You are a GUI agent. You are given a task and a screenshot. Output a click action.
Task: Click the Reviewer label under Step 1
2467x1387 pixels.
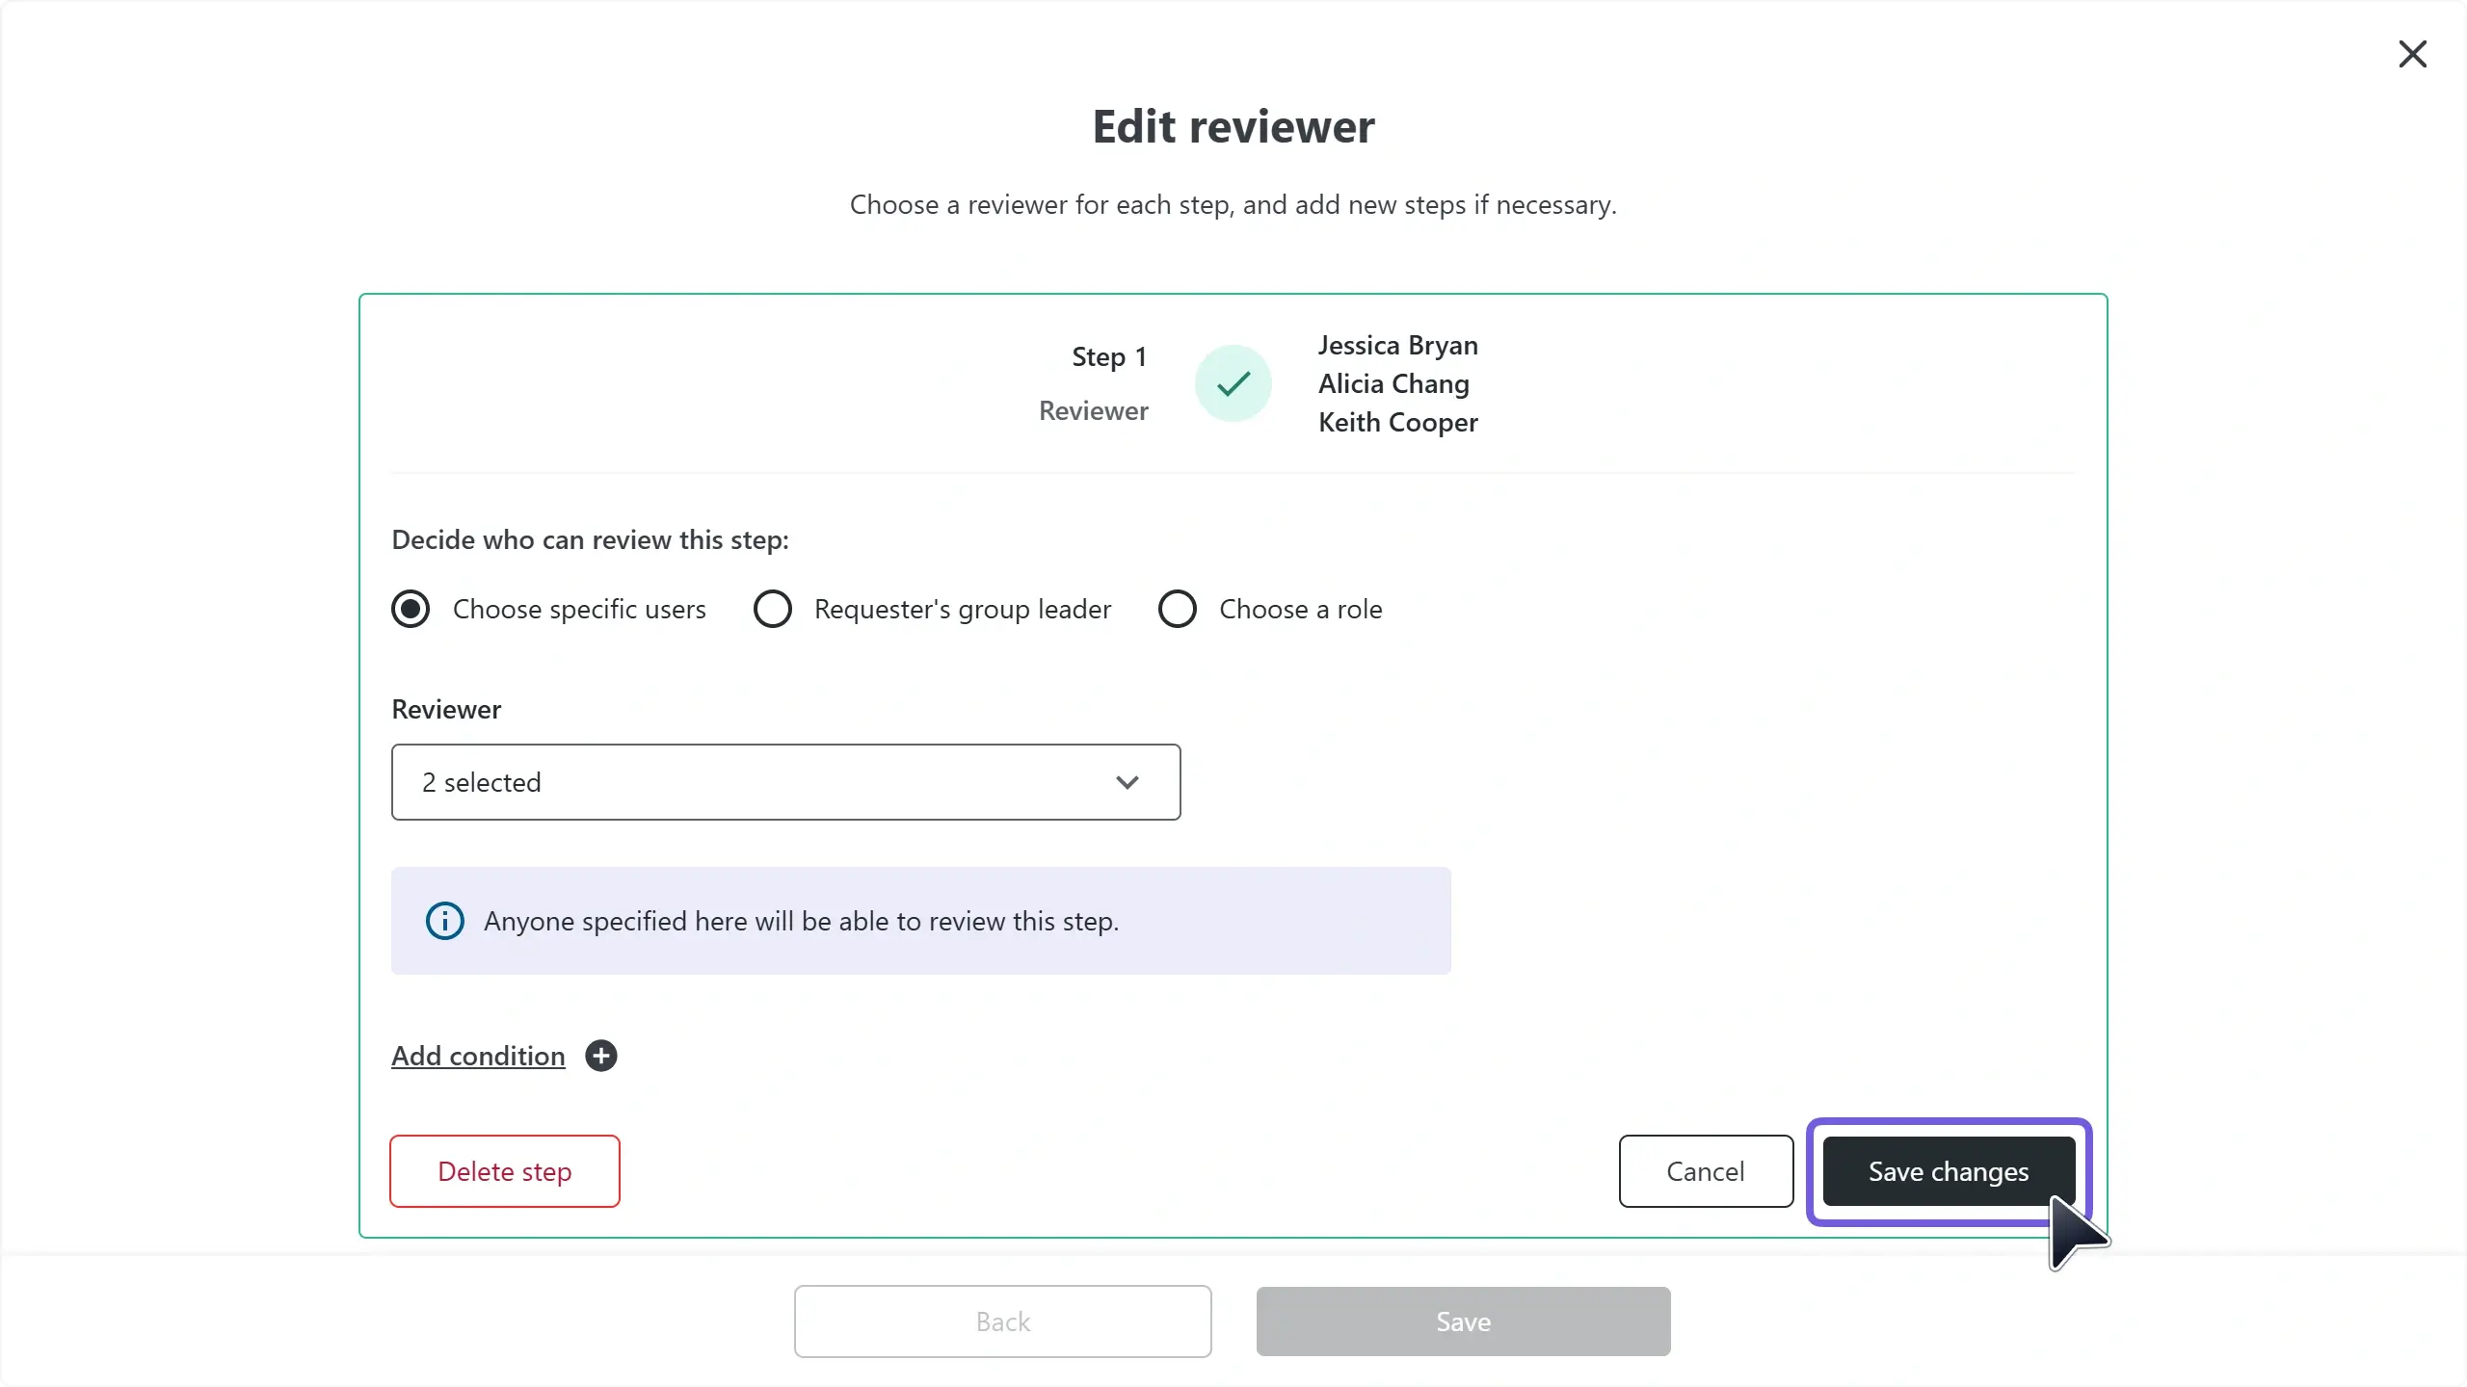coord(1094,410)
